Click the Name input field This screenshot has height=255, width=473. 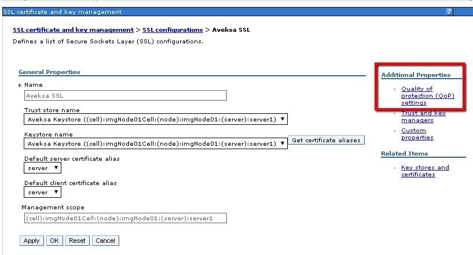coord(125,95)
